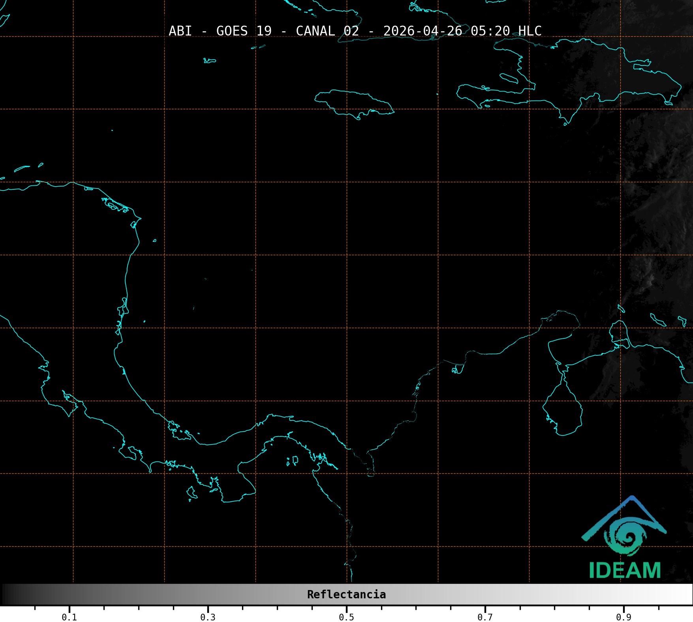The height and width of the screenshot is (622, 693).
Task: Click inside the Lake Maracaibo outline
Action: click(563, 410)
